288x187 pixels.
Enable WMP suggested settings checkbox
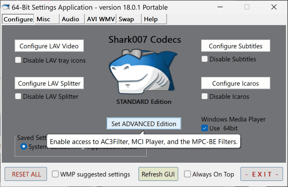(56, 174)
